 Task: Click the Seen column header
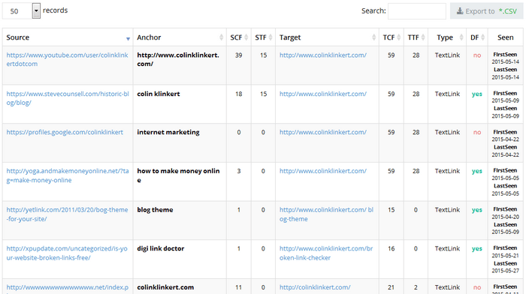(505, 37)
